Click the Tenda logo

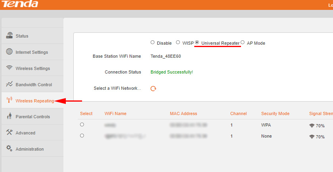tap(20, 4)
